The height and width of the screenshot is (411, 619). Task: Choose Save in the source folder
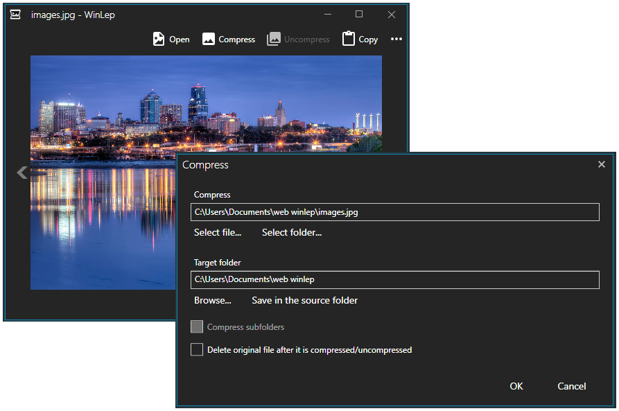[x=305, y=300]
